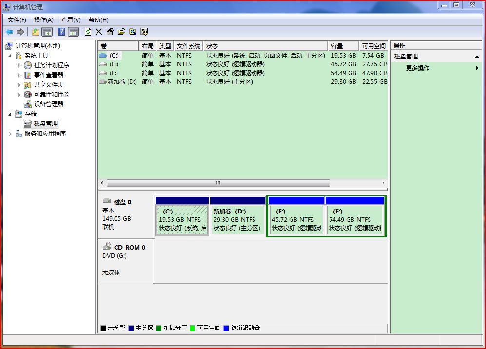Image resolution: width=486 pixels, height=349 pixels.
Task: Select the 事件查看器 icon
Action: tap(28, 75)
